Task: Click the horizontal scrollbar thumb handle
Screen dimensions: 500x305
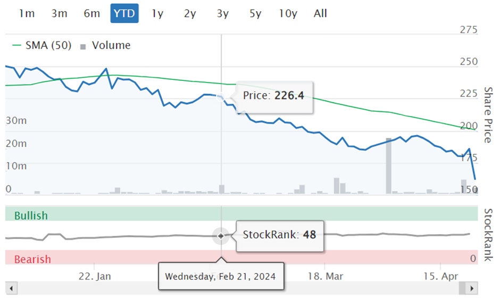Action: 462,288
